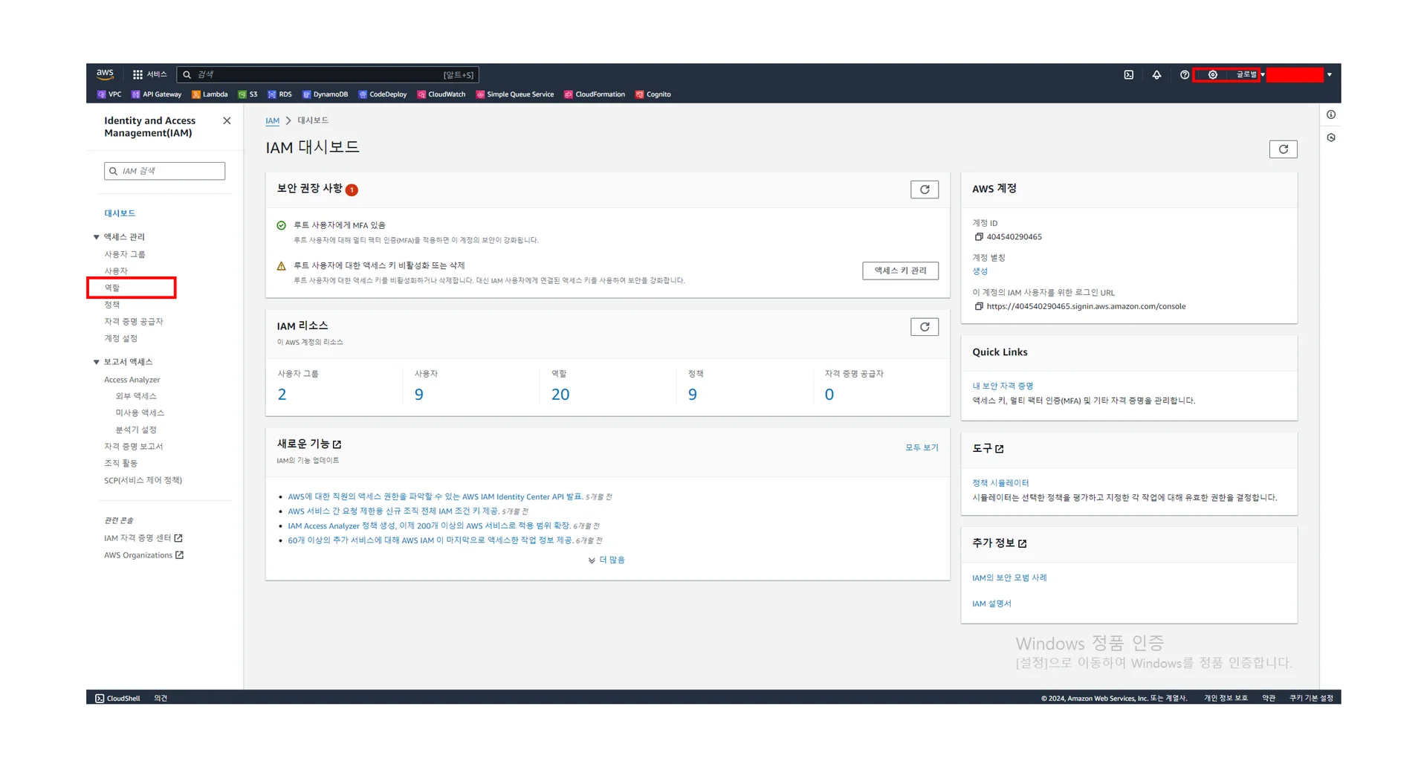Collapse the 액세스 관리 section
The image size is (1427, 767).
pyautogui.click(x=97, y=237)
